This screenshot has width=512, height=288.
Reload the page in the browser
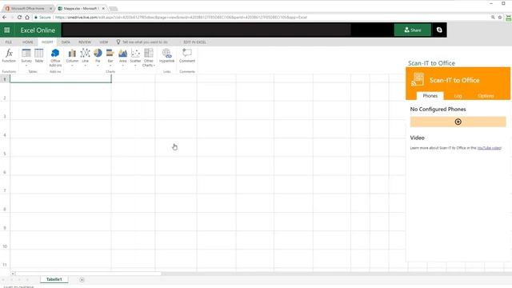tap(19, 17)
